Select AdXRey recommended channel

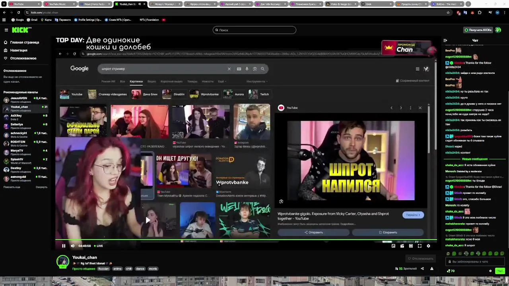pyautogui.click(x=26, y=117)
